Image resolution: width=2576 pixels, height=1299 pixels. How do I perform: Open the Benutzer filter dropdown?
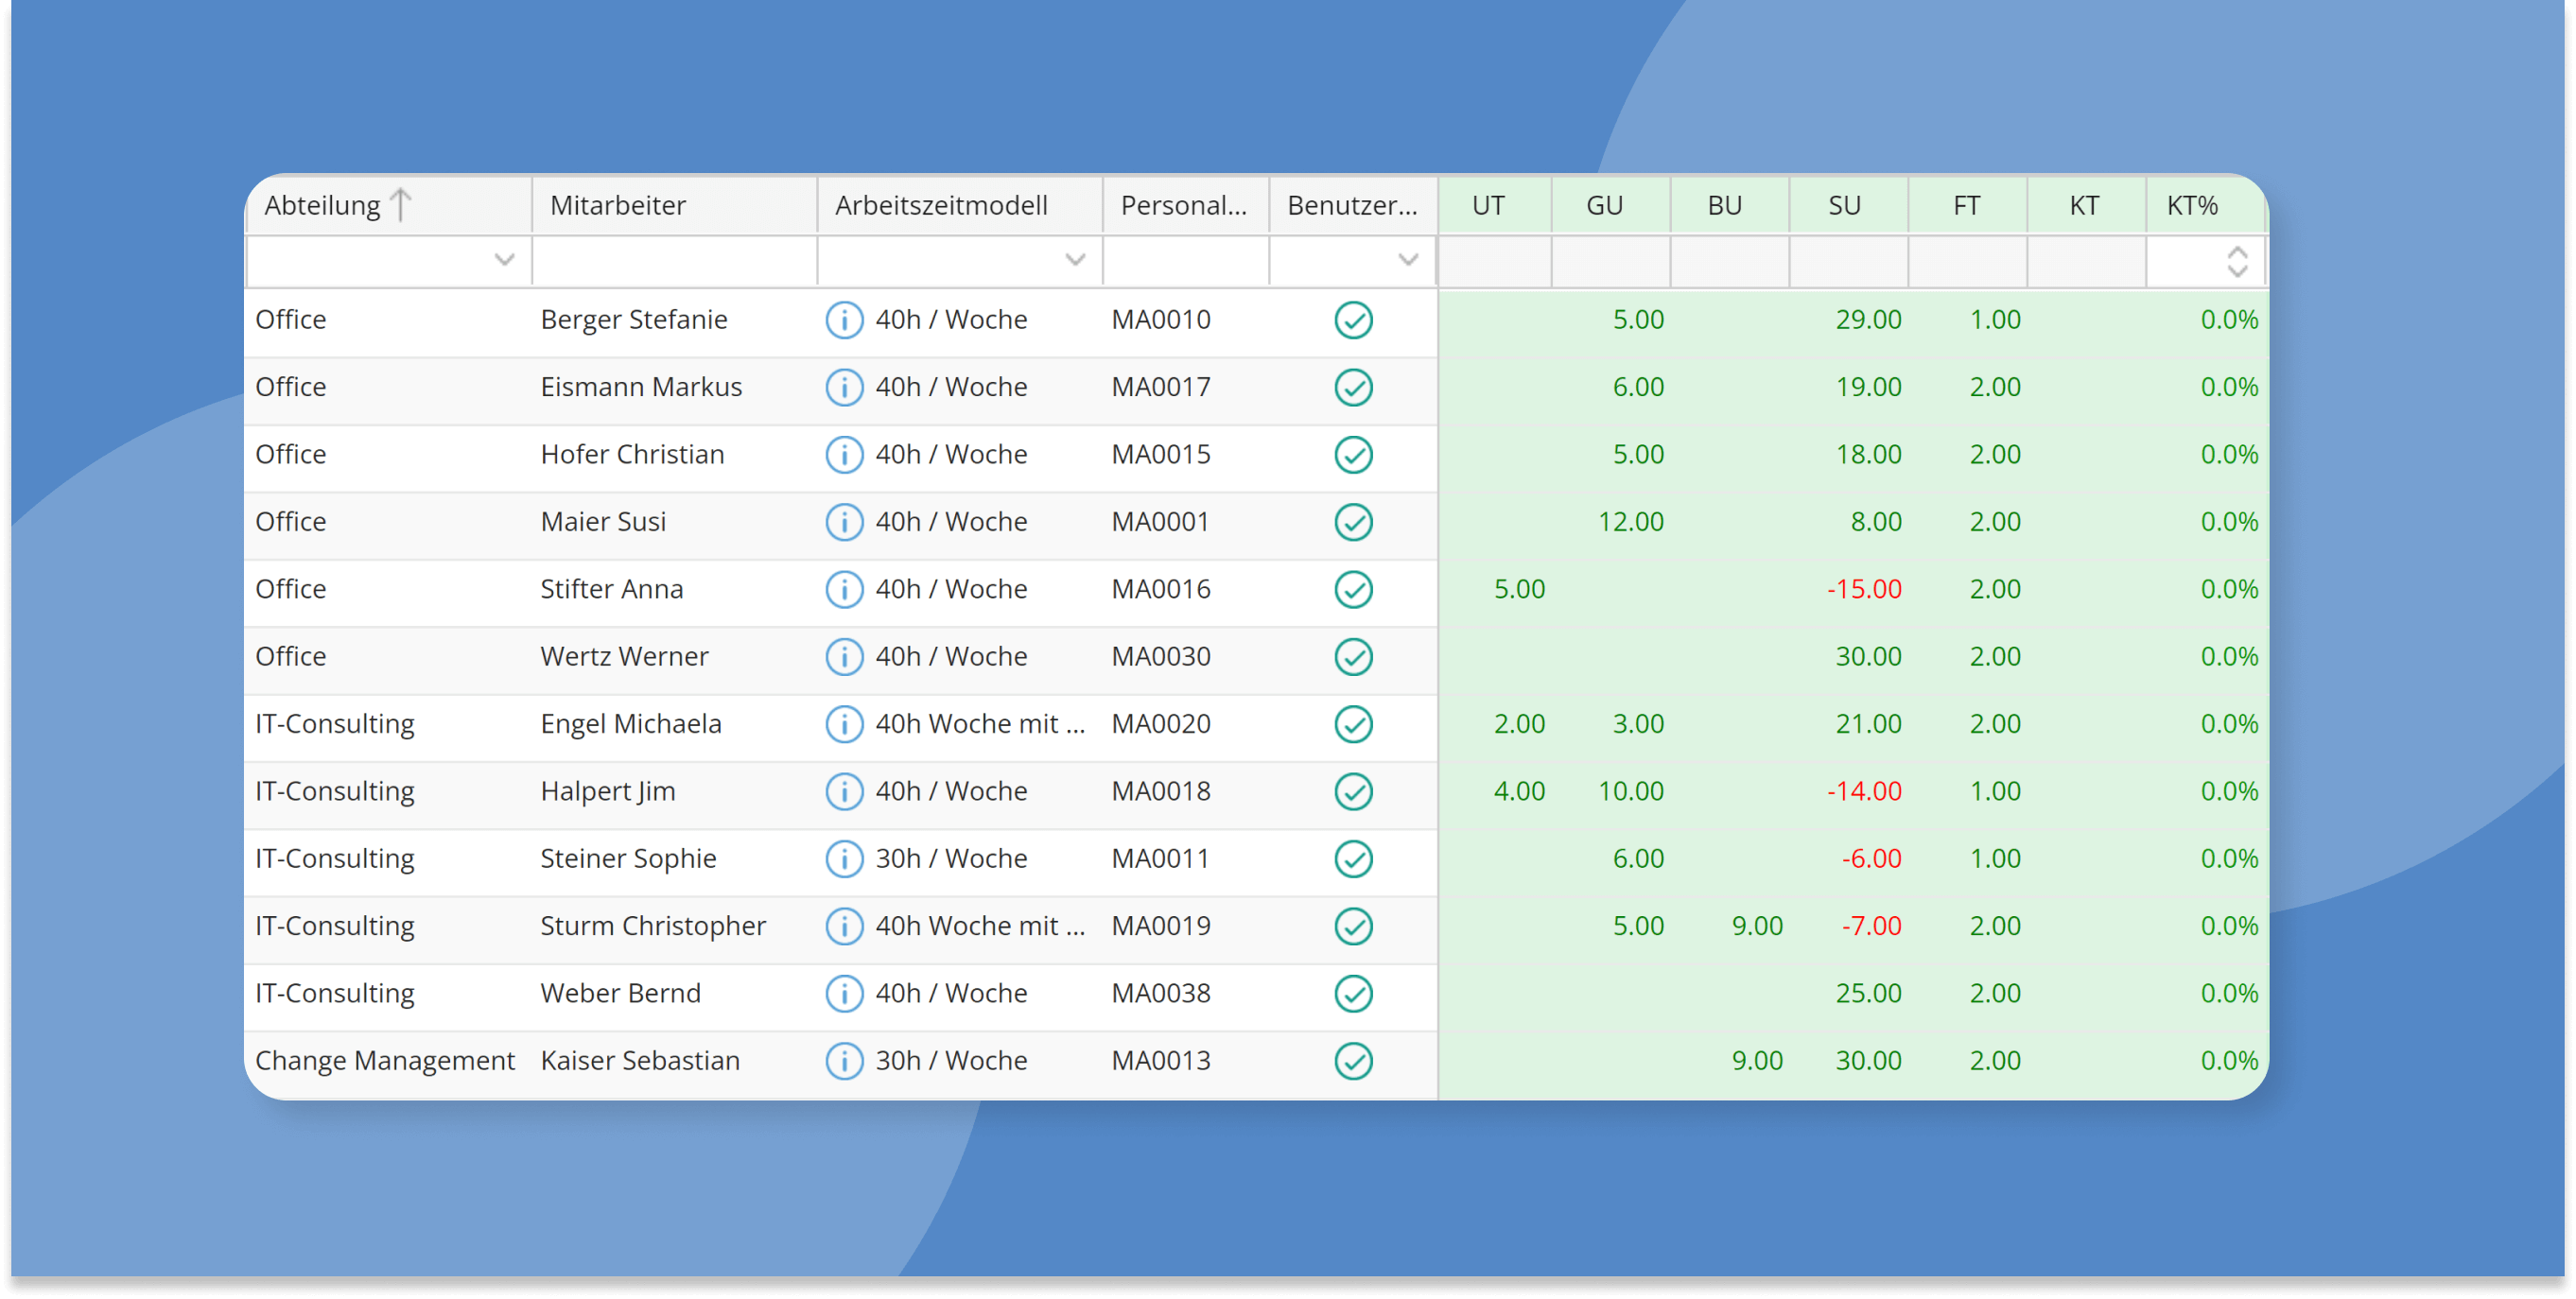click(1408, 261)
